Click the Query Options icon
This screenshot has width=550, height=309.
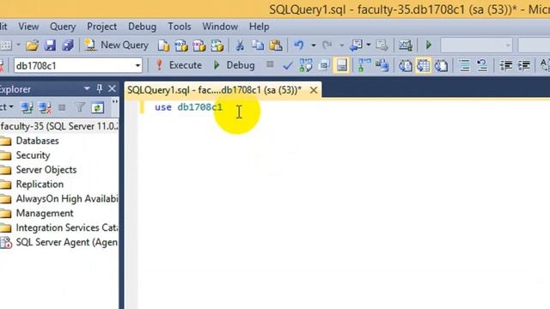coord(324,65)
